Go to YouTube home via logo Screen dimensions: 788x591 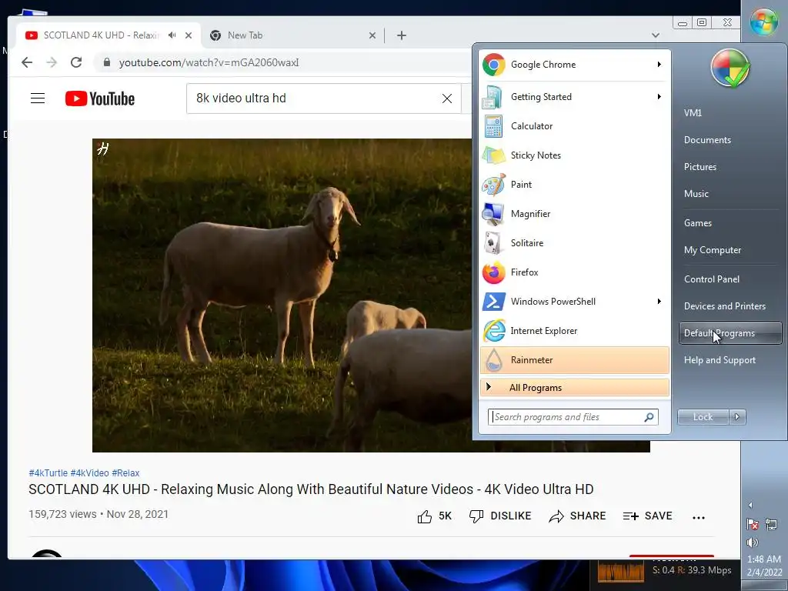100,98
